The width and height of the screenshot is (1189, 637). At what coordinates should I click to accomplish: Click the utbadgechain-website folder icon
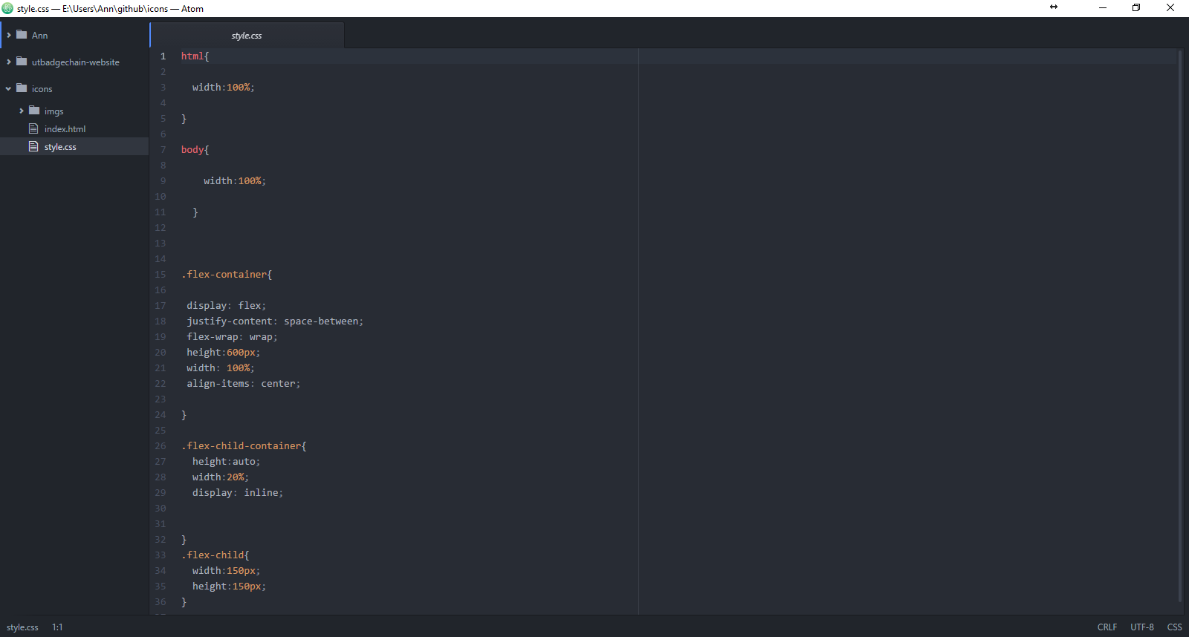tap(22, 62)
